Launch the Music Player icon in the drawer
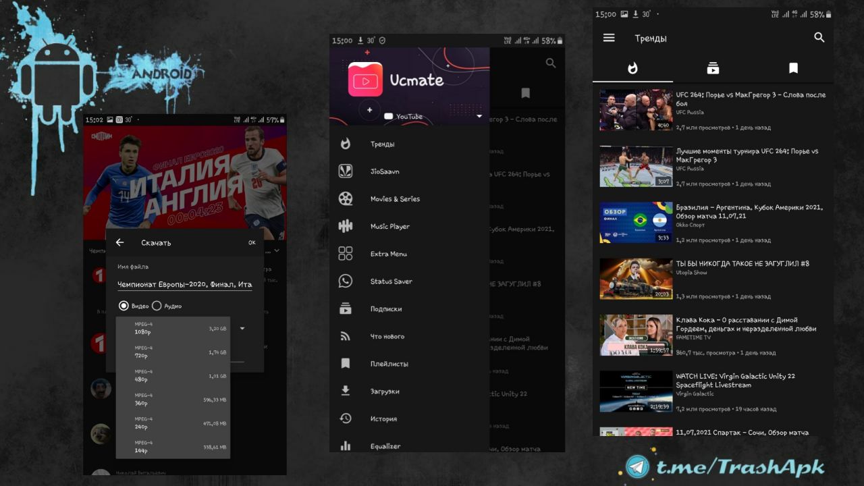Screen dimensions: 864x486 pos(346,226)
